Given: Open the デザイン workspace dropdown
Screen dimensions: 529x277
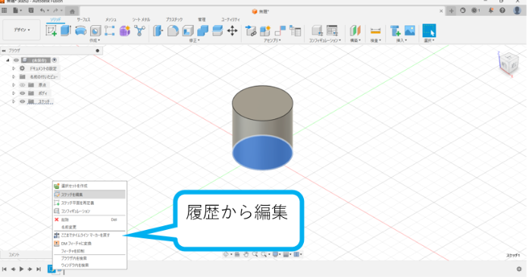Looking at the screenshot, I should pos(21,30).
